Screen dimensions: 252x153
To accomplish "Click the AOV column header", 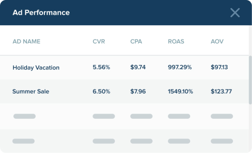I will pos(217,41).
